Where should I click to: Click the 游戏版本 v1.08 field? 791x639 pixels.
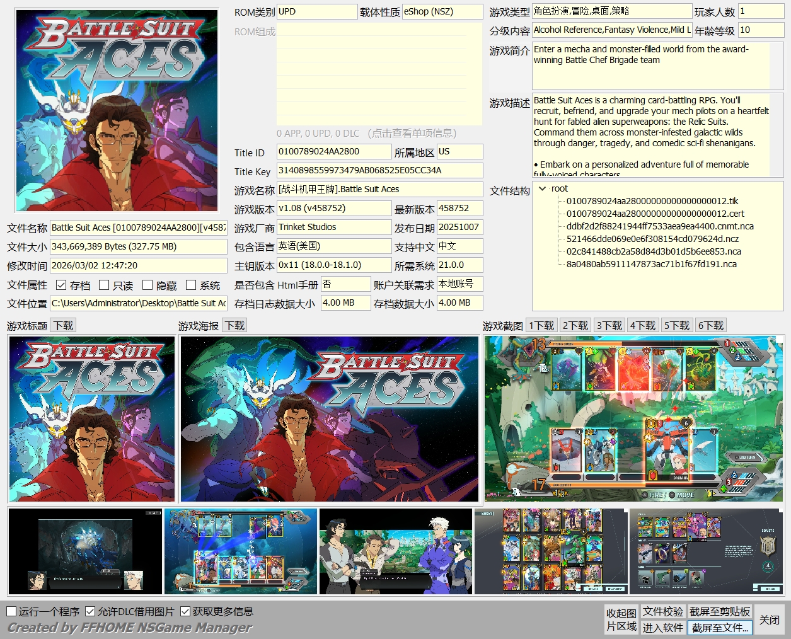[x=334, y=209]
